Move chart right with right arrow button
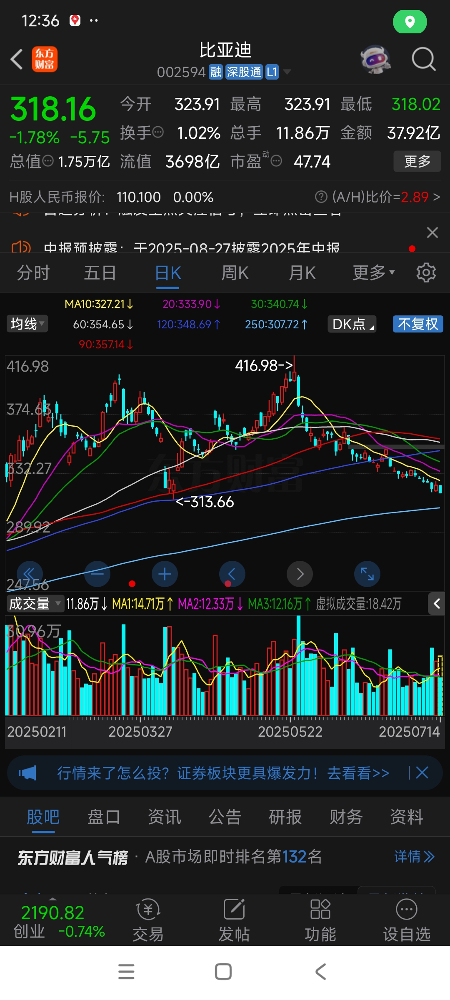 pyautogui.click(x=300, y=574)
